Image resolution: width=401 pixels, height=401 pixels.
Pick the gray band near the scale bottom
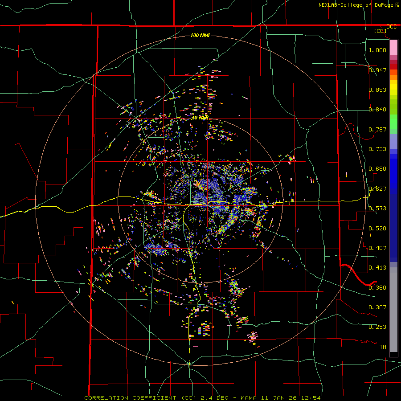[393, 310]
